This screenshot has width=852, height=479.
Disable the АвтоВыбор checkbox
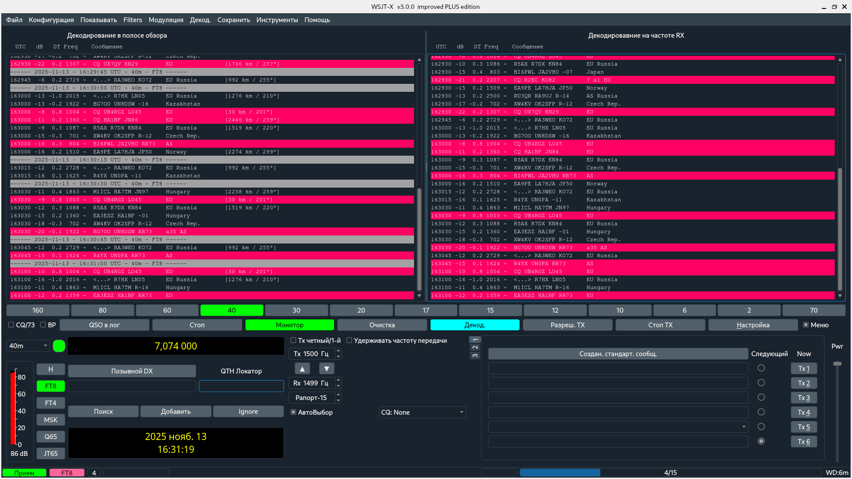coord(293,412)
